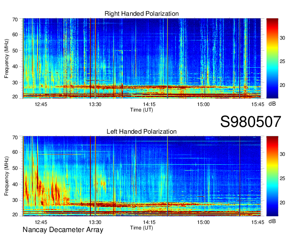Click the Left Handed Polarization title
Image resolution: width=290 pixels, height=235 pixels.
[142, 132]
